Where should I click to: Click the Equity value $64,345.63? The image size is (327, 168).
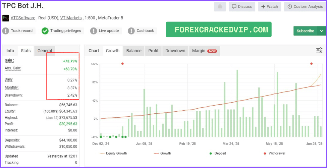(68, 111)
